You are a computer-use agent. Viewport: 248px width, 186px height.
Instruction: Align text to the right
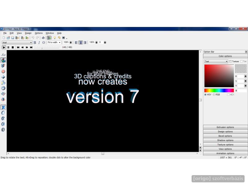[85, 42]
